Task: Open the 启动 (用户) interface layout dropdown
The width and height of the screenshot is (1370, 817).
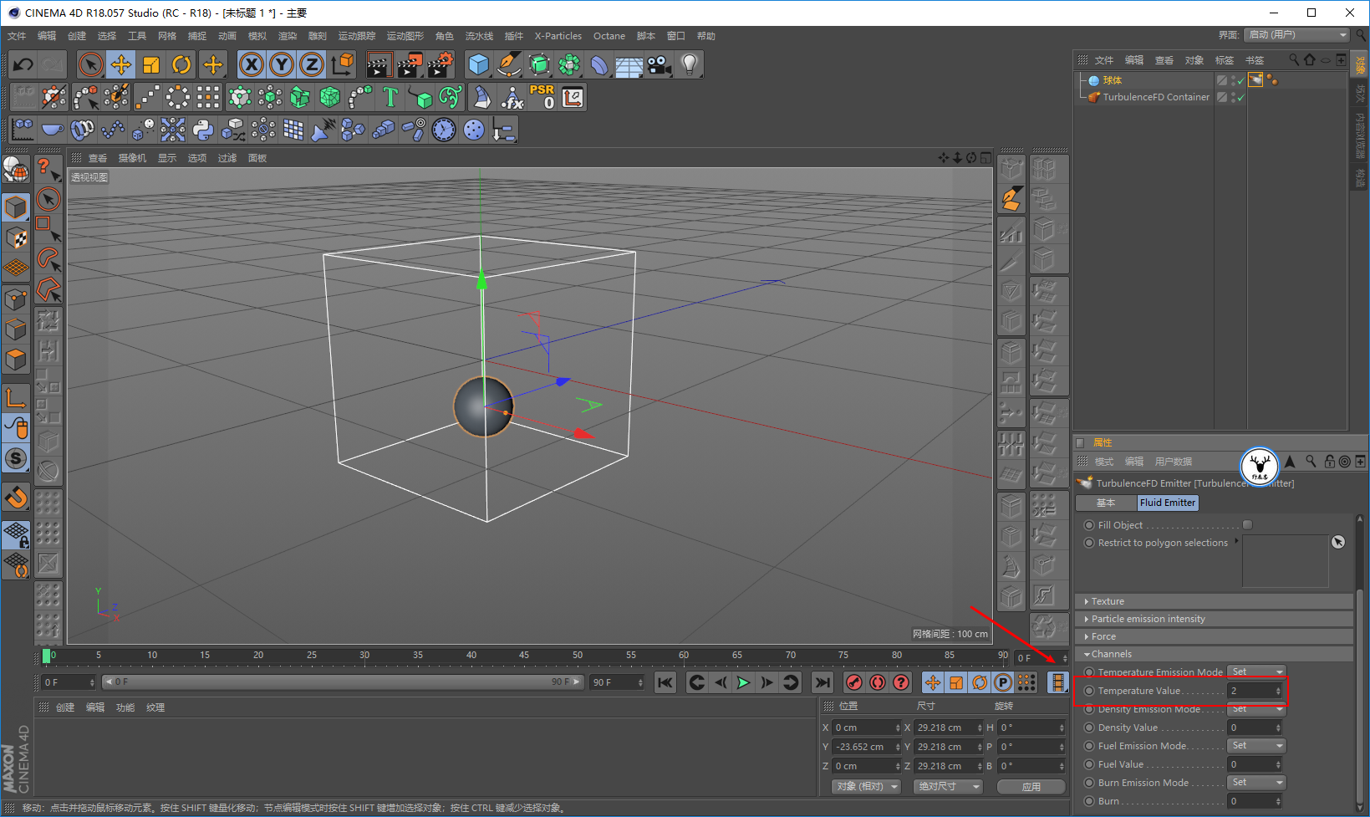Action: tap(1296, 35)
